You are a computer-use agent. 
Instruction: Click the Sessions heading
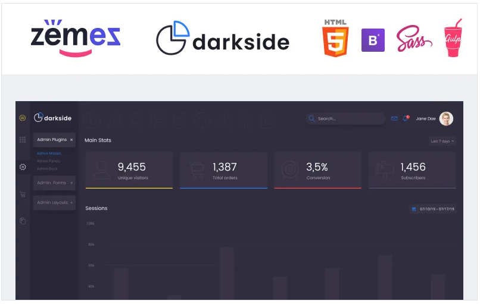[x=96, y=208]
